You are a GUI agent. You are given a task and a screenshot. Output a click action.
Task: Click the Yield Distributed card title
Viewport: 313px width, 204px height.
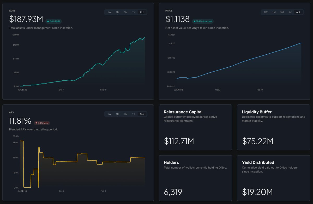[x=258, y=162]
